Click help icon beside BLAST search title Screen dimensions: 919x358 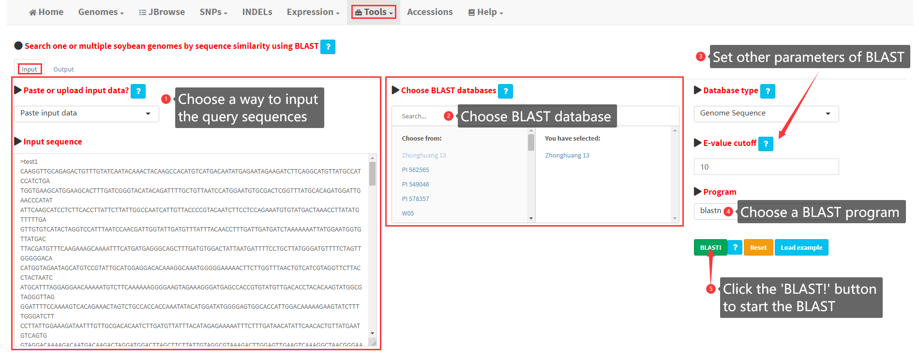pyautogui.click(x=328, y=47)
